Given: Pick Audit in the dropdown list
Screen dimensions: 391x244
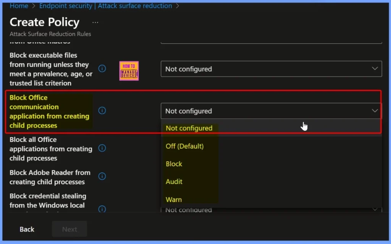Looking at the screenshot, I should click(x=174, y=182).
